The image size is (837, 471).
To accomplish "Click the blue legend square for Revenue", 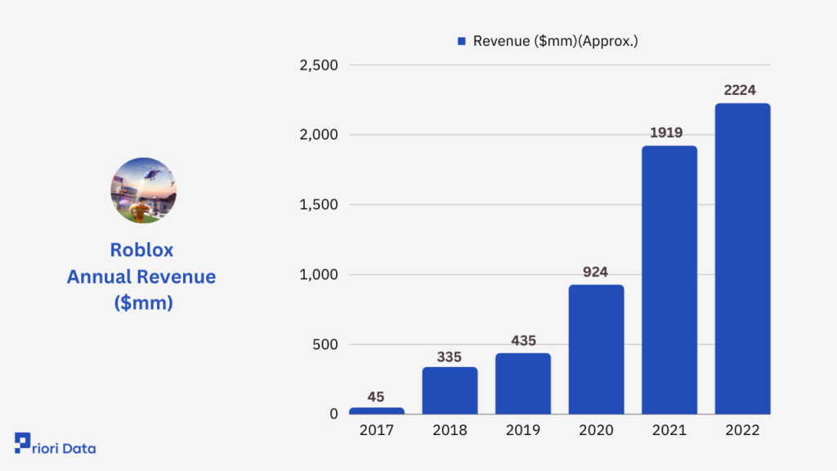I will click(x=462, y=41).
